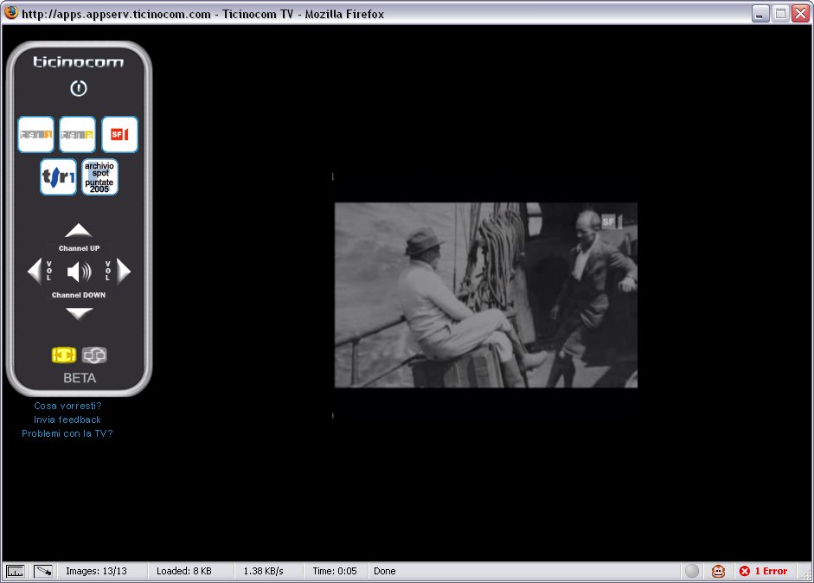
Task: Click the SF1 video stream
Action: pos(485,295)
